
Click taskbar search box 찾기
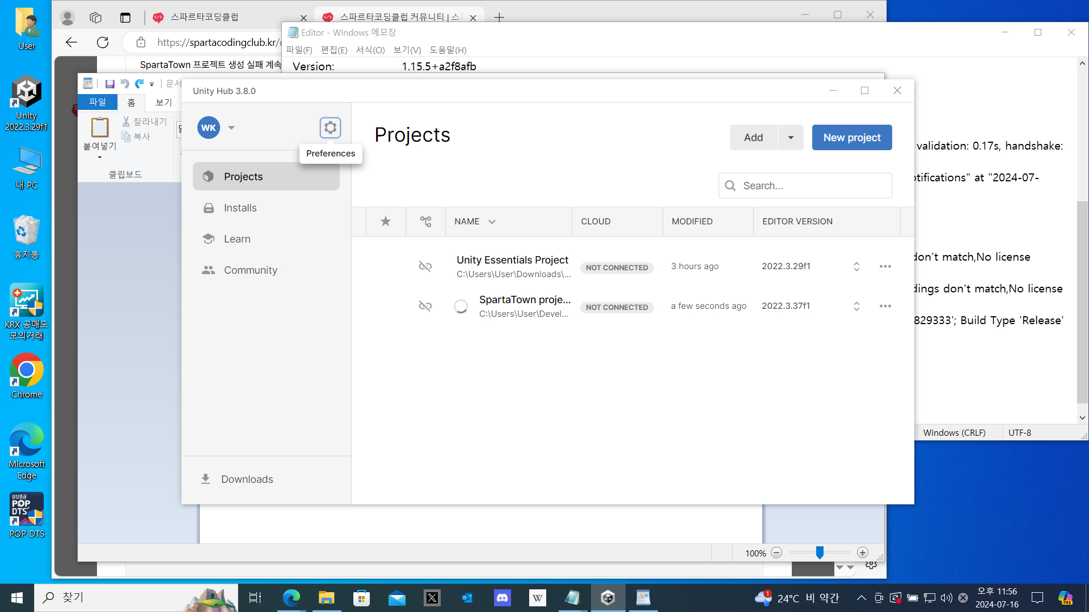(136, 598)
